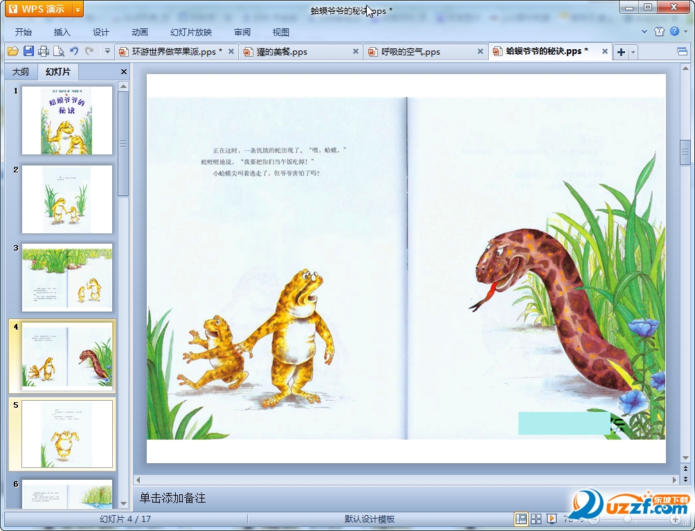The width and height of the screenshot is (695, 531).
Task: Go to next slide using double-down arrow
Action: click(685, 479)
